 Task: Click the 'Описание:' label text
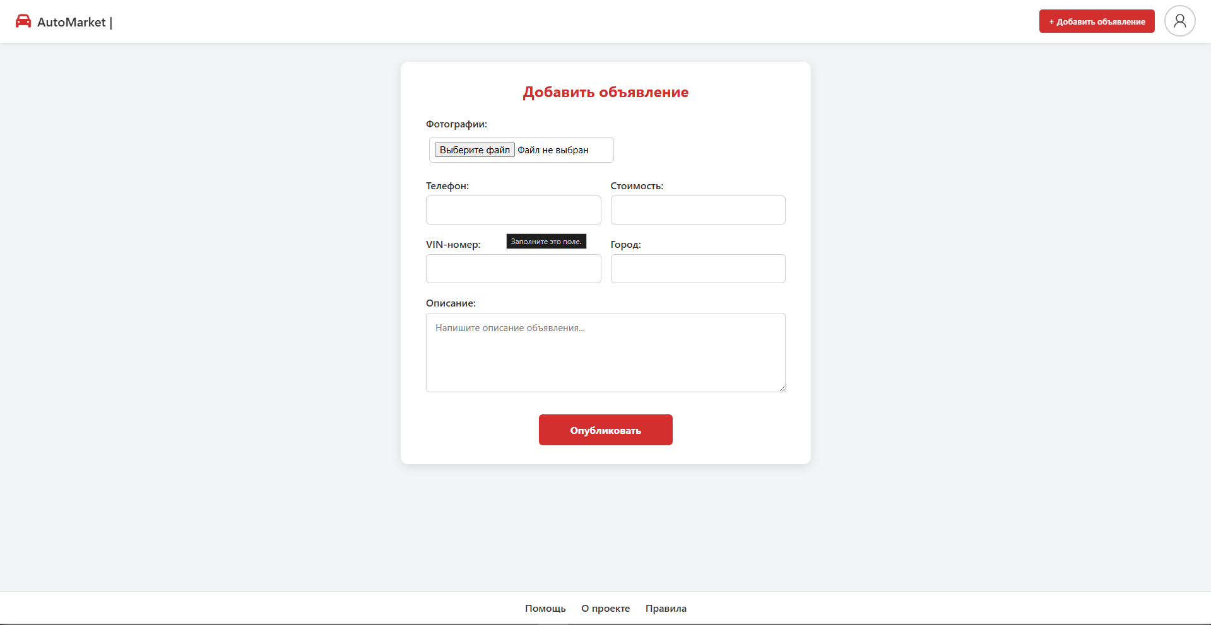[451, 303]
